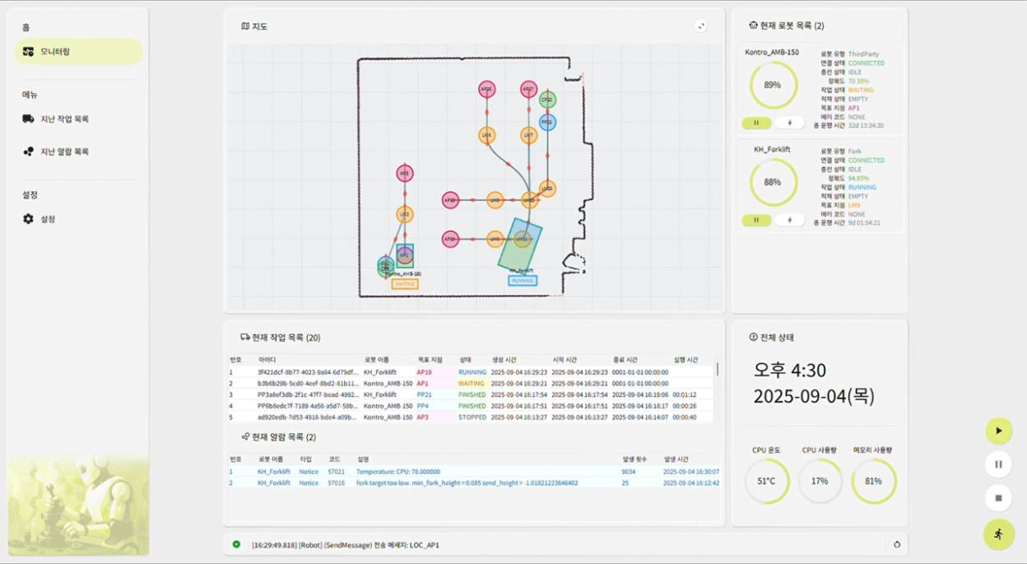Viewport: 1027px width, 564px height.
Task: Click the Kontro_AMB-150 robot card title
Action: click(772, 52)
